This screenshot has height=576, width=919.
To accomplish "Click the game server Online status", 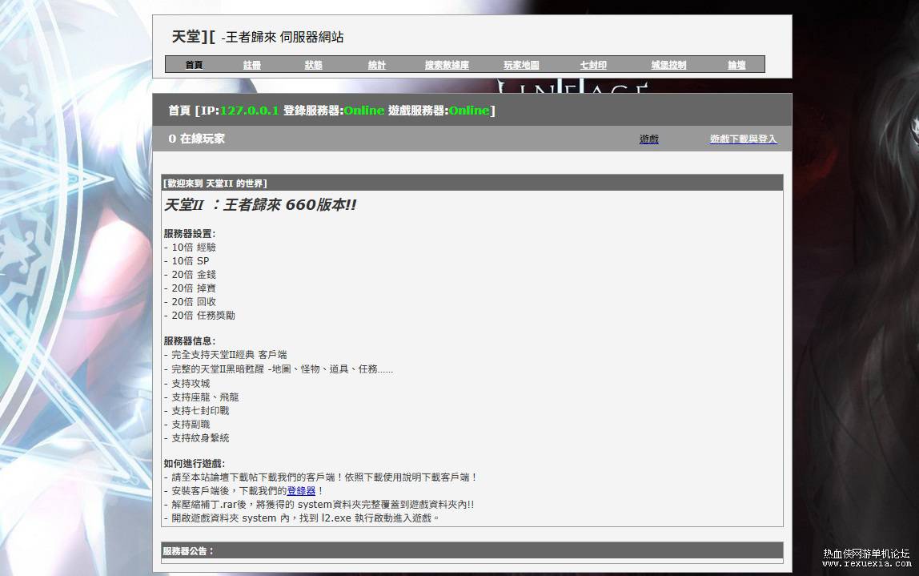I will coord(469,111).
